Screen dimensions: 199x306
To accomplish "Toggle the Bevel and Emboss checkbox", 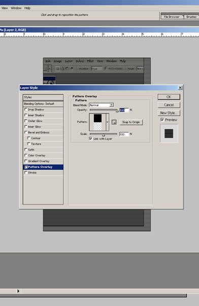I will click(25, 132).
